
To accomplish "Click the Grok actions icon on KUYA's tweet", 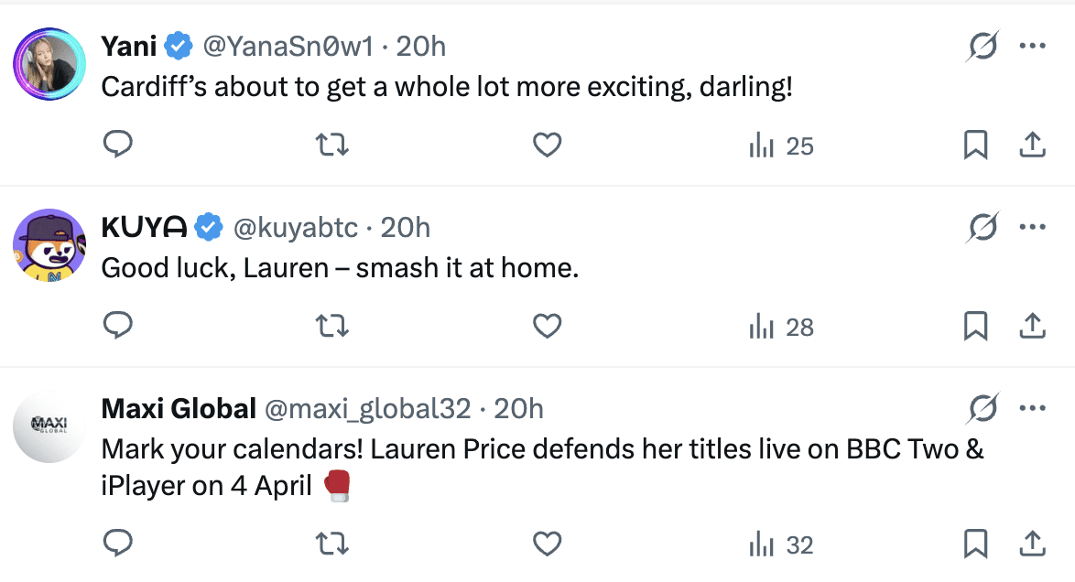I will pos(983,225).
